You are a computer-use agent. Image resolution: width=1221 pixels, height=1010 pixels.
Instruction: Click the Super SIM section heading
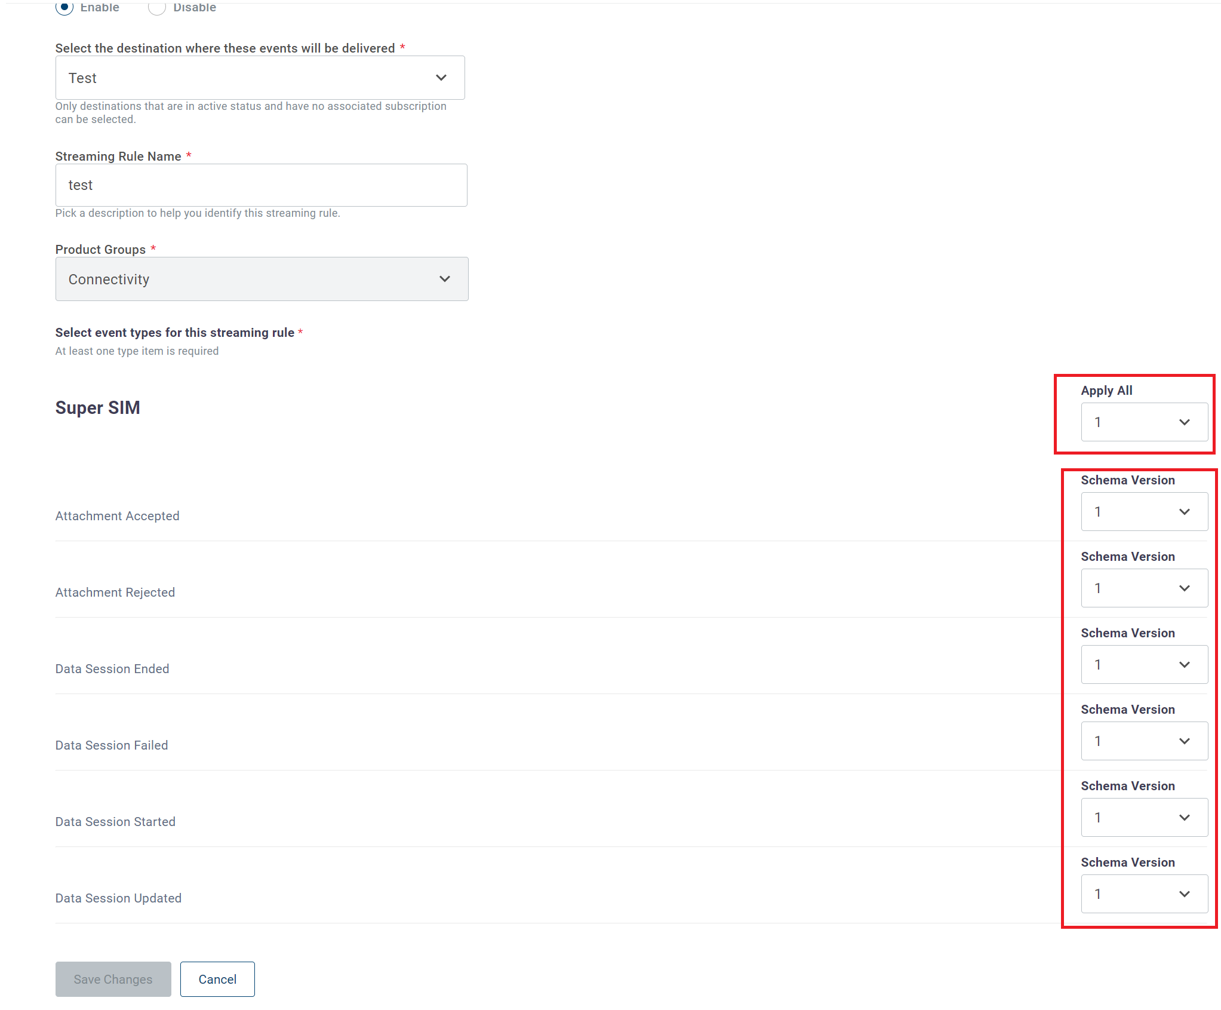click(97, 408)
